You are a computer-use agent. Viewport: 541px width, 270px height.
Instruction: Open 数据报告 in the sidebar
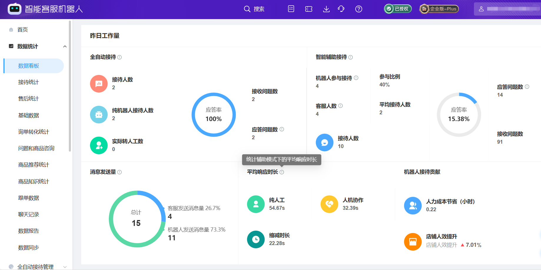pyautogui.click(x=29, y=231)
